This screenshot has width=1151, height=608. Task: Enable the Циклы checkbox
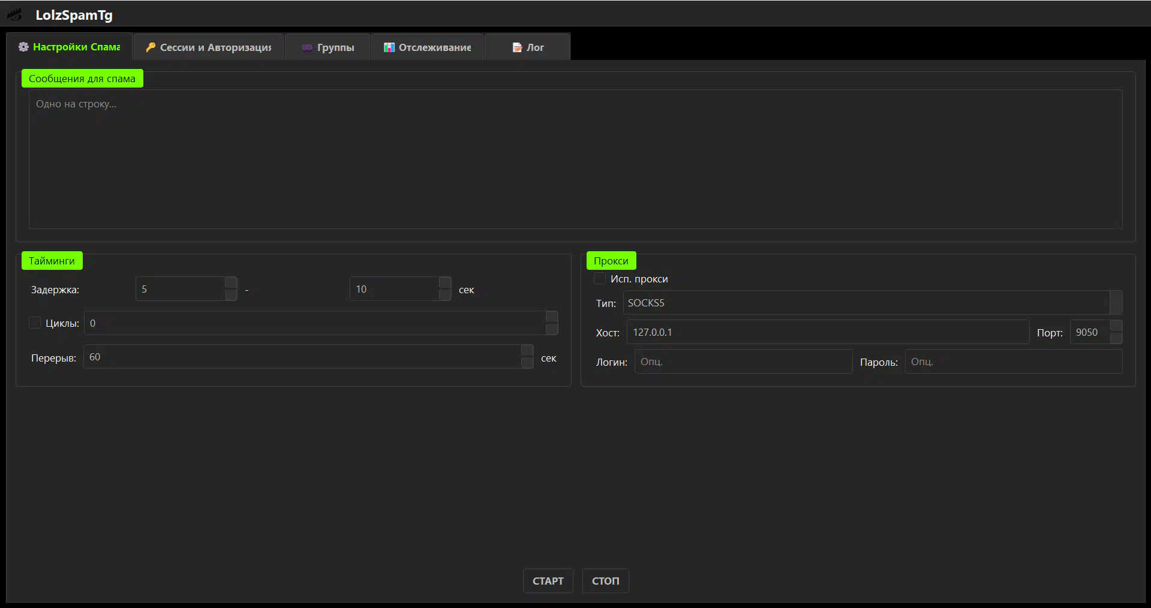click(35, 323)
